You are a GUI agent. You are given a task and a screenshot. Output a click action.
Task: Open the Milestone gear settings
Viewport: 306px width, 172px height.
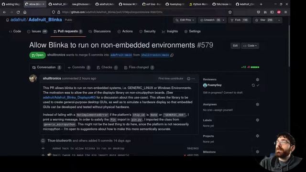(x=257, y=152)
